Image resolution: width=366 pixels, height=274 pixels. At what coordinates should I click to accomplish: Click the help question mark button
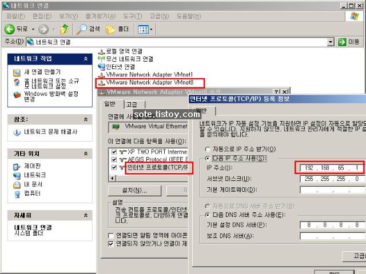pos(276,91)
